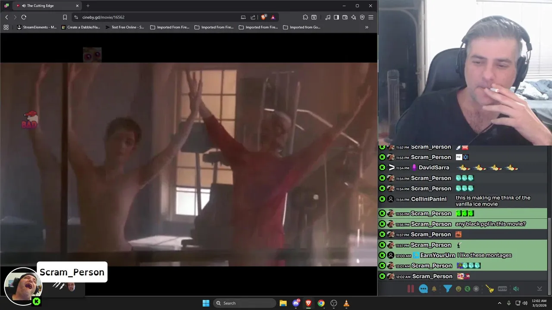Viewport: 552px width, 310px height.
Task: Pause chat with the red pause button
Action: tap(411, 289)
